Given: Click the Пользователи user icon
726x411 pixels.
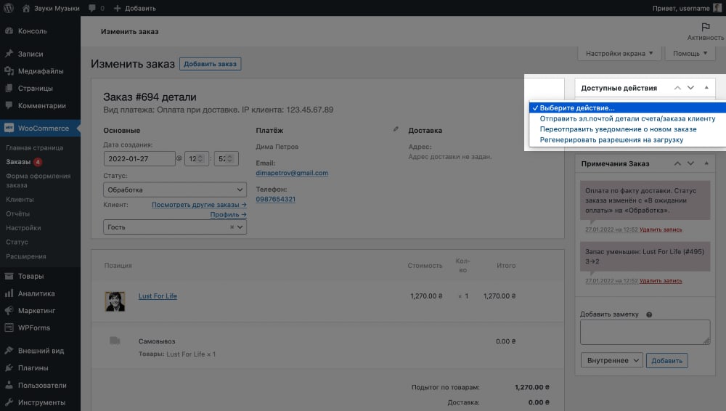Looking at the screenshot, I should point(9,385).
